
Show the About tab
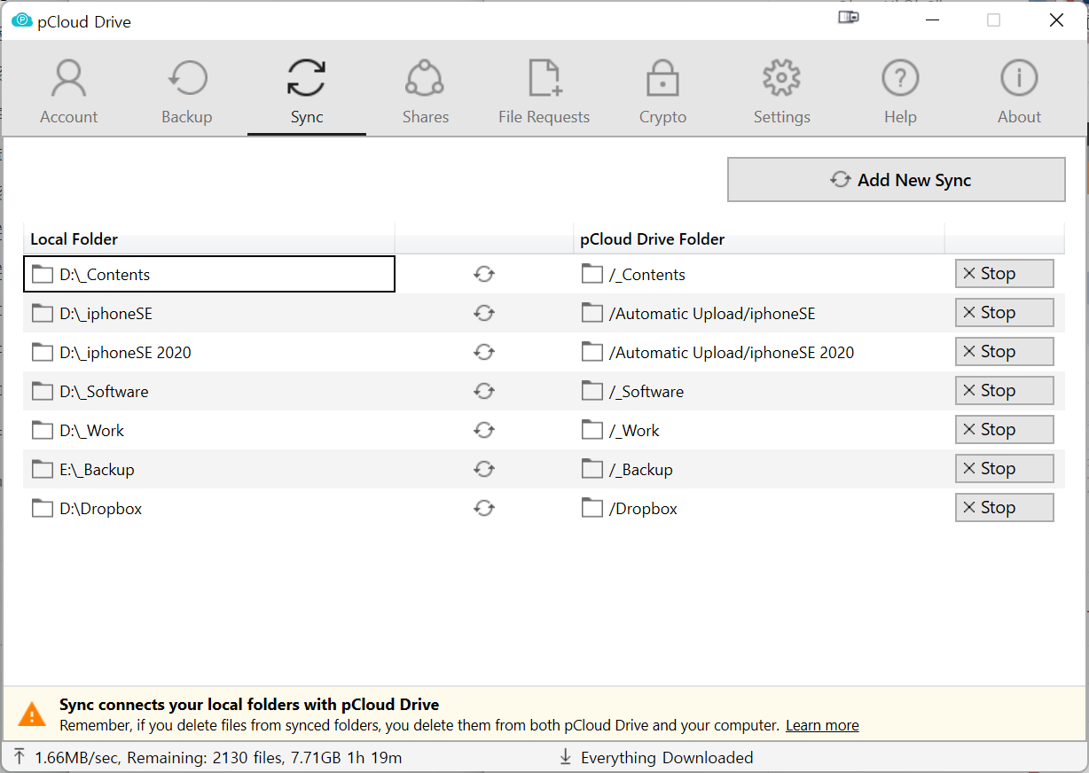point(1019,91)
